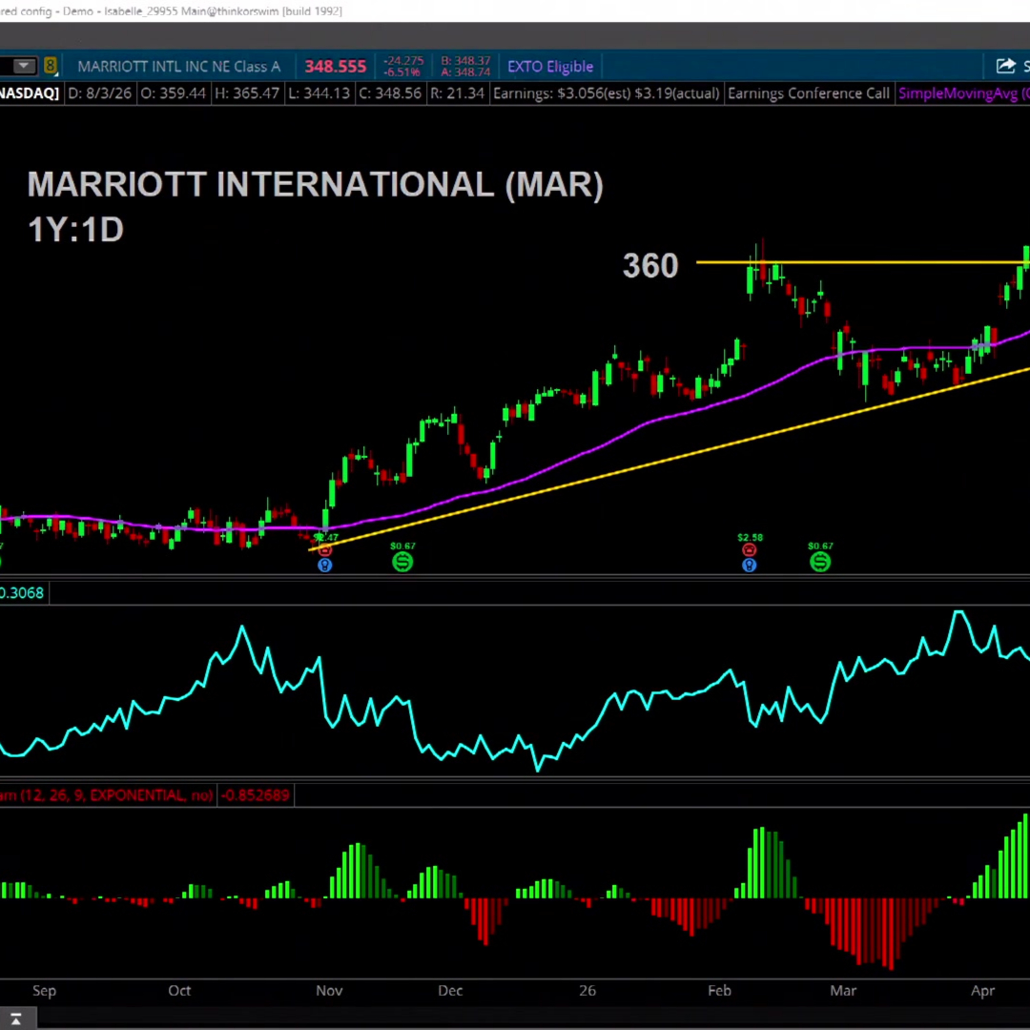Click the bottom-left collapse arrow icon
Screen dimensions: 1030x1030
pyautogui.click(x=16, y=1019)
